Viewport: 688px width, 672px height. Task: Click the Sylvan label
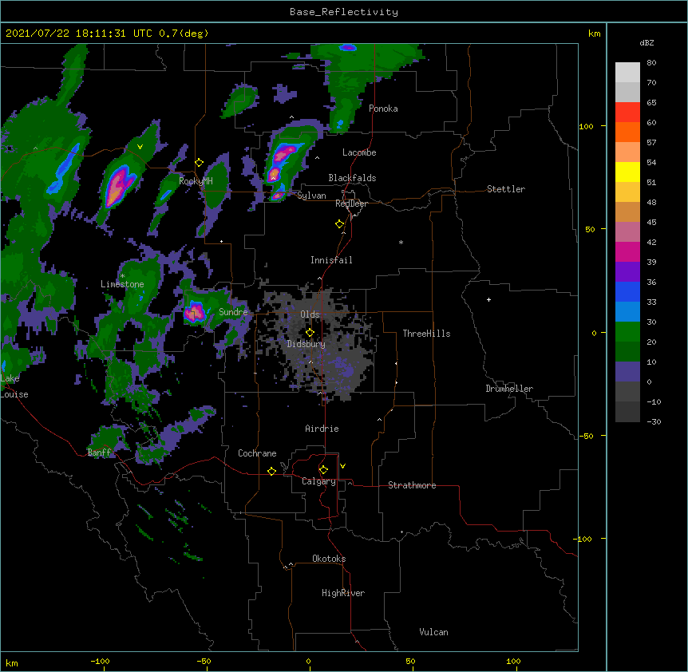tap(311, 196)
